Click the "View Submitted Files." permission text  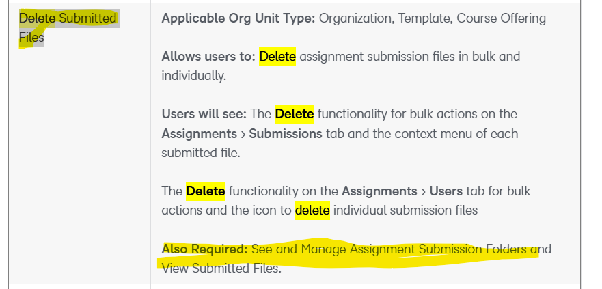pos(221,269)
